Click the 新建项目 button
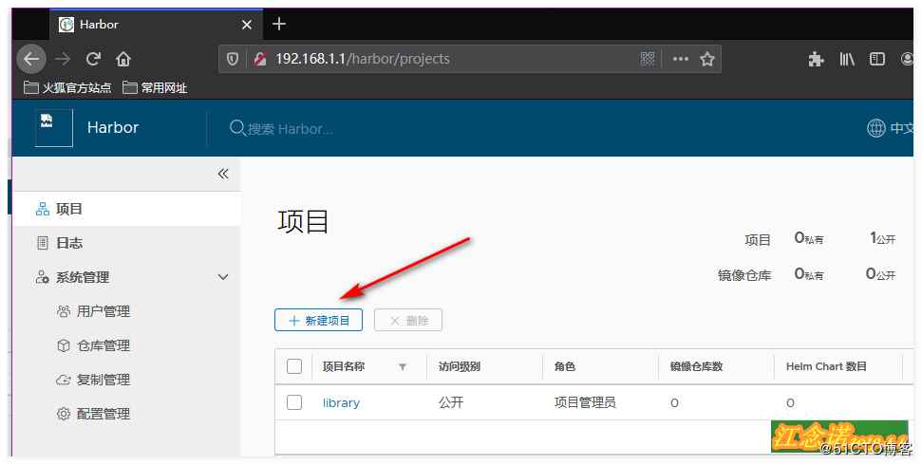The image size is (922, 465). 318,321
